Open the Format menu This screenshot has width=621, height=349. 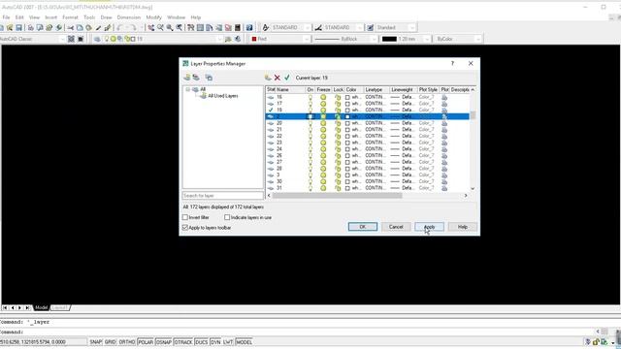coord(70,17)
